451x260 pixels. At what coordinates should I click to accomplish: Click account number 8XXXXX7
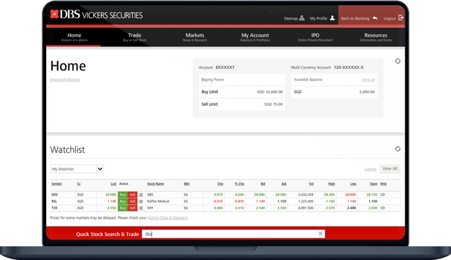click(x=225, y=68)
